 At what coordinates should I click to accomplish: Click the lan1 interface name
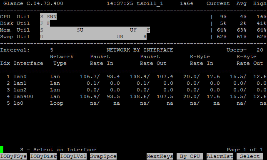(x=20, y=83)
